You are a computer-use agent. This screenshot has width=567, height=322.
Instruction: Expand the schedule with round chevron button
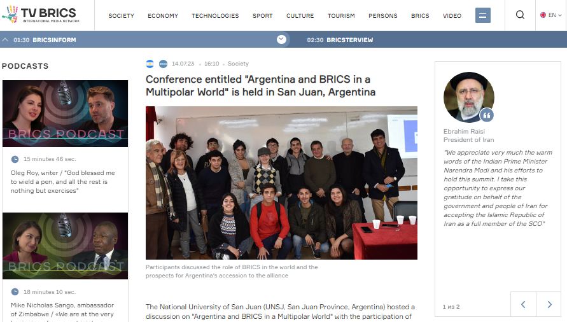point(282,39)
